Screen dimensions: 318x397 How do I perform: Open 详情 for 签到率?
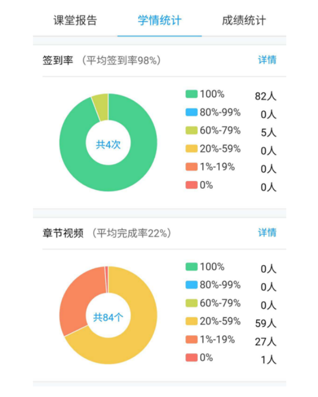click(267, 60)
